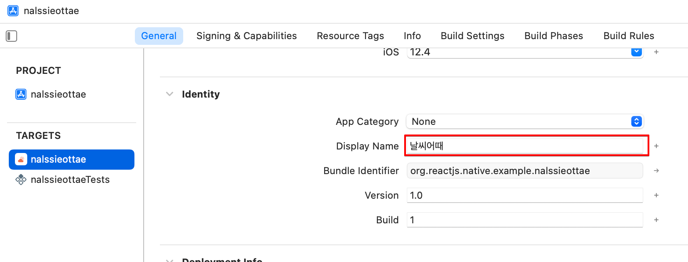
Task: Click the Bundle Identifier label
Action: (x=361, y=171)
